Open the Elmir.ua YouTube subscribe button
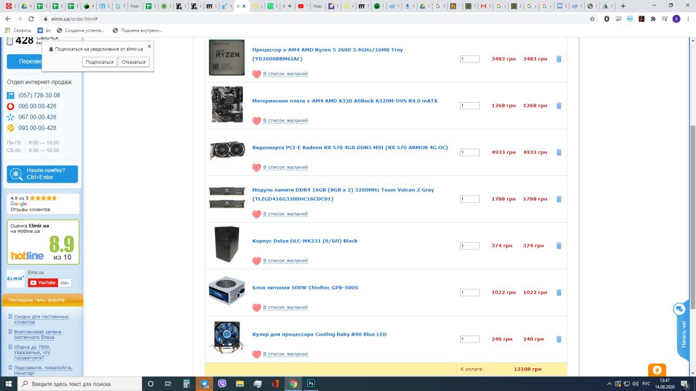The height and width of the screenshot is (391, 696). pyautogui.click(x=43, y=282)
